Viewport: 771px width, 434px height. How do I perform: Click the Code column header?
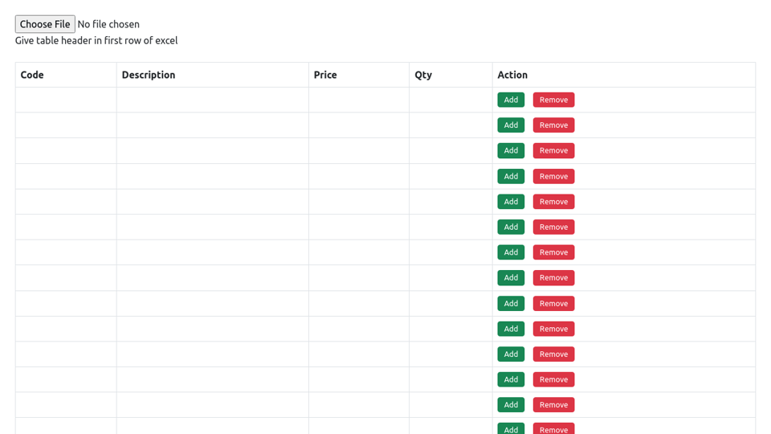point(32,75)
